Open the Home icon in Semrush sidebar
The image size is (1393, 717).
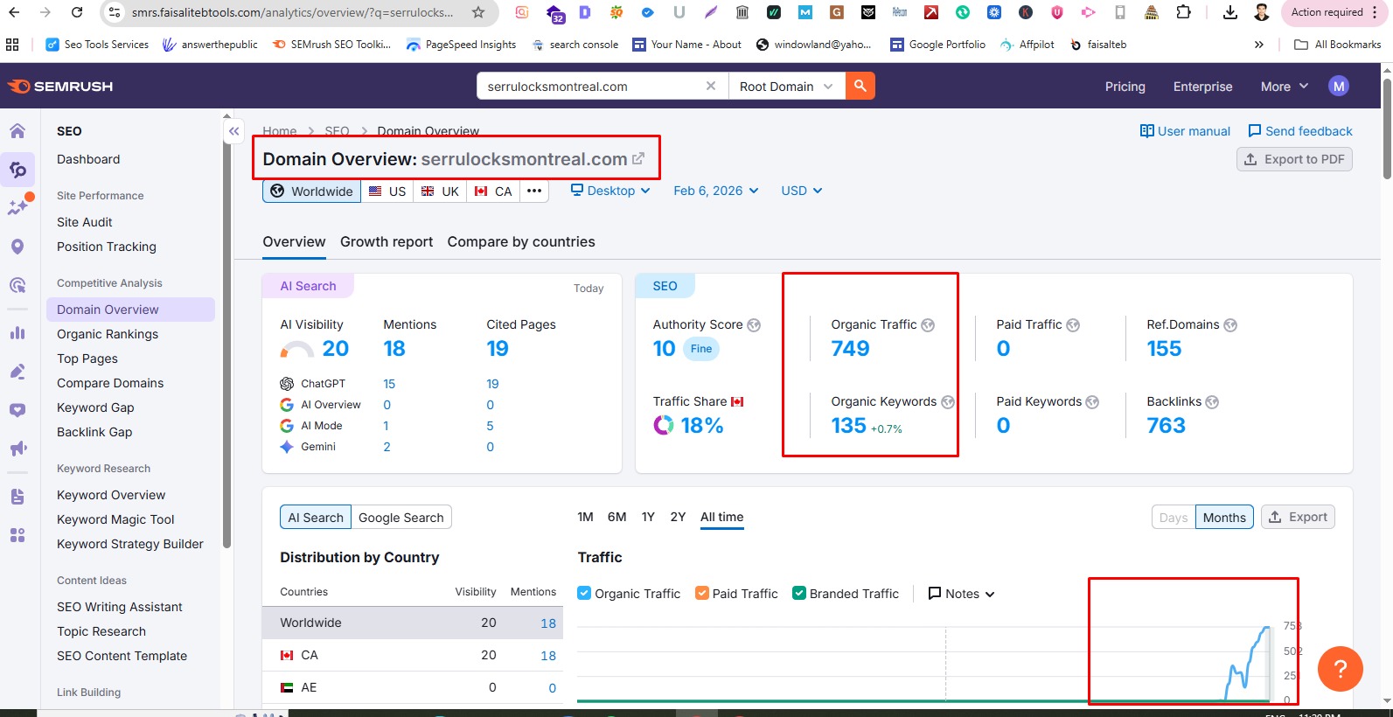(x=17, y=131)
